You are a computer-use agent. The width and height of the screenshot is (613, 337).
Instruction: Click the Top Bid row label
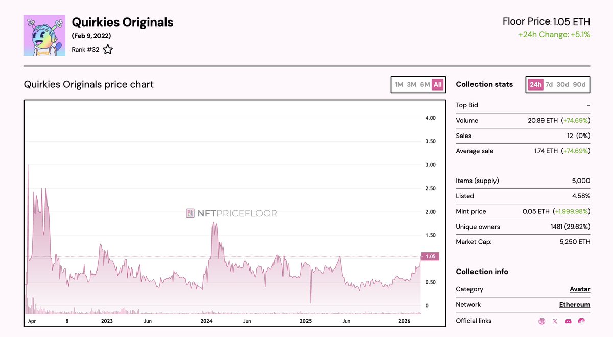pyautogui.click(x=467, y=105)
